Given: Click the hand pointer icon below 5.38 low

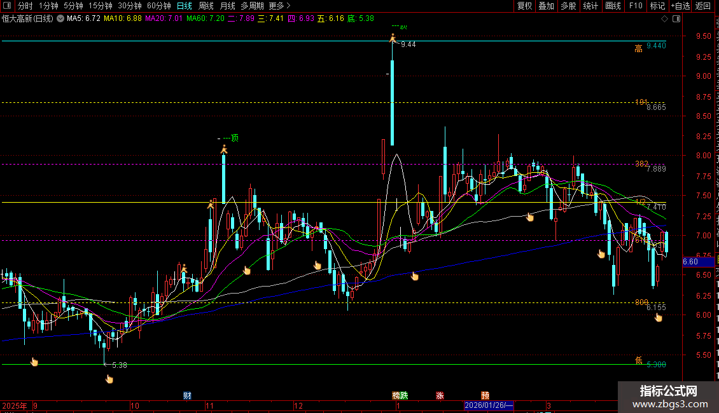Looking at the screenshot, I should point(109,379).
